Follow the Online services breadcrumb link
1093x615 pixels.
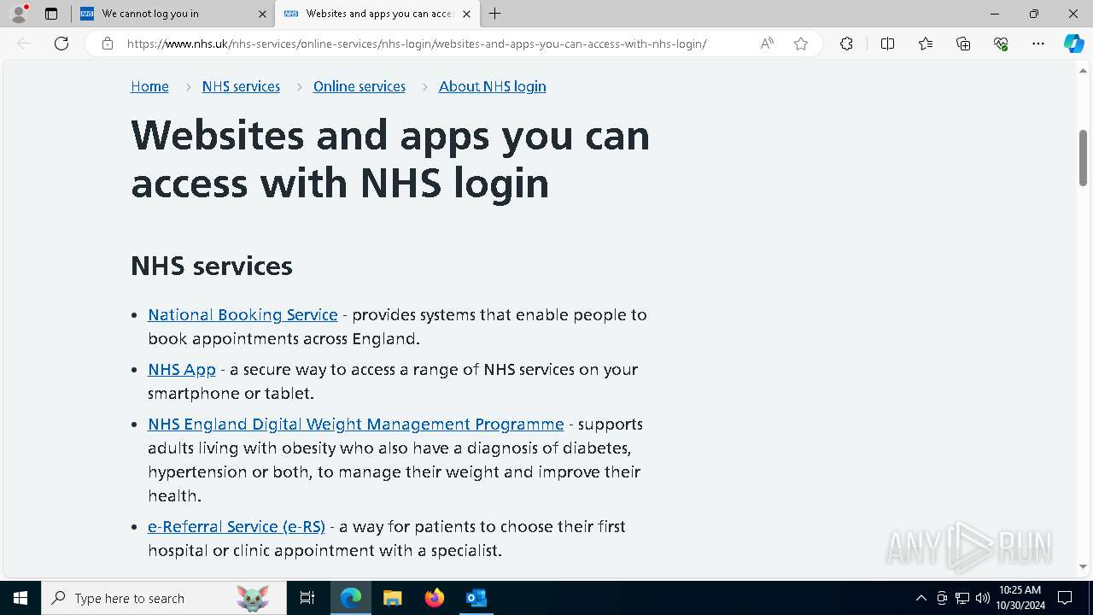point(359,86)
